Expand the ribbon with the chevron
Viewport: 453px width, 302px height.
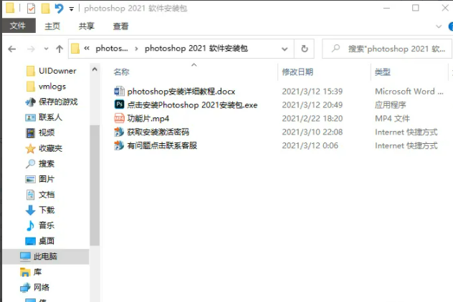pyautogui.click(x=439, y=26)
